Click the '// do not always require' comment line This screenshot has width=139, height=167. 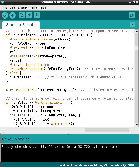coord(70,31)
